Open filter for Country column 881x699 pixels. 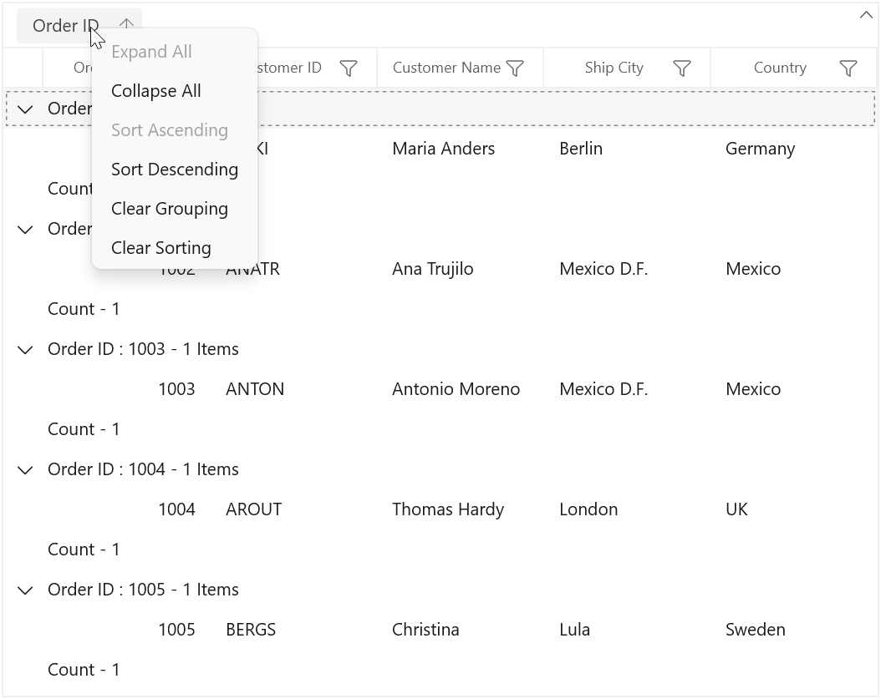pyautogui.click(x=848, y=68)
